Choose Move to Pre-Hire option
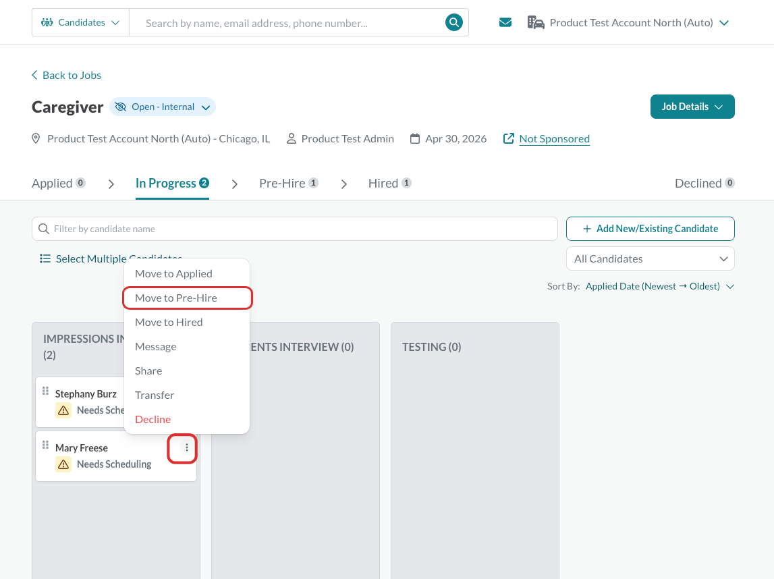774x579 pixels. point(187,298)
